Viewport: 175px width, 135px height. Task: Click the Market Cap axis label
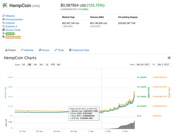coord(5,93)
